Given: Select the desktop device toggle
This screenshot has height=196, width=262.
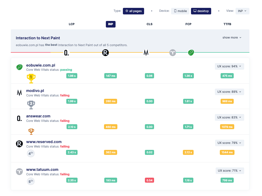Looking at the screenshot, I should [201, 11].
